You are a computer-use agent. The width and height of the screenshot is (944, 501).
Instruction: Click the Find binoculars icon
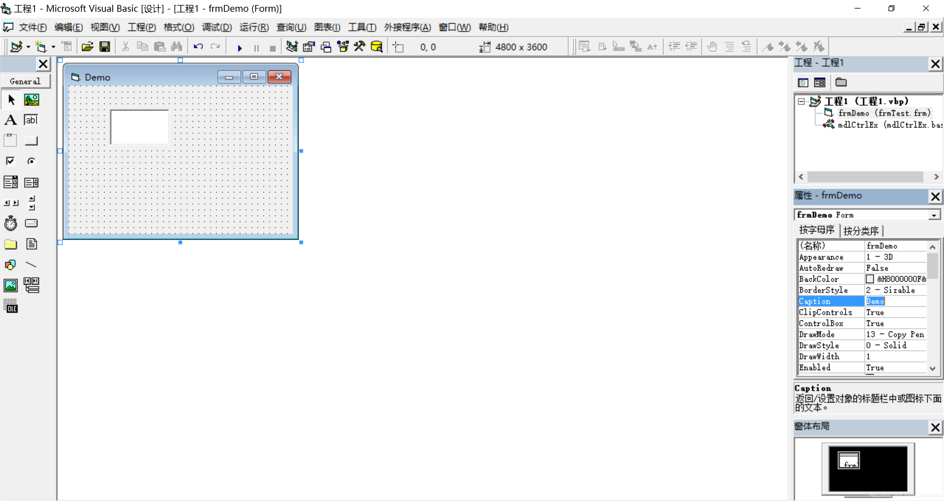[x=176, y=47]
